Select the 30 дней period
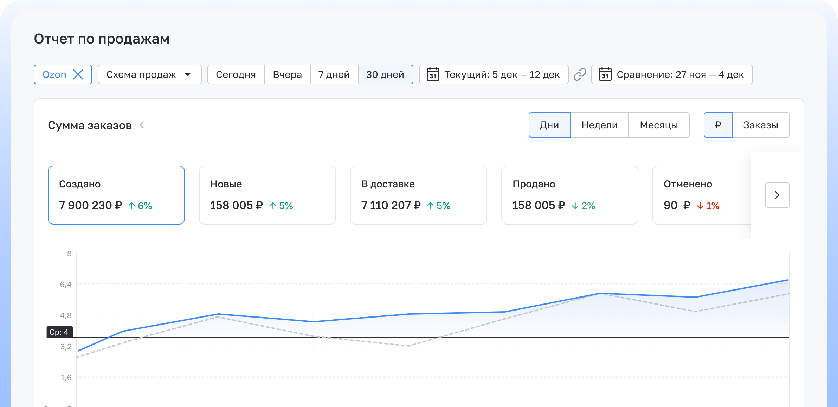Image resolution: width=838 pixels, height=407 pixels. coord(385,74)
